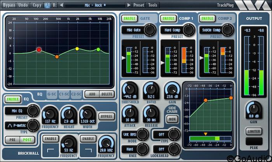Open the P-metric EQ type selector
This screenshot has width=272, height=162.
point(22,125)
